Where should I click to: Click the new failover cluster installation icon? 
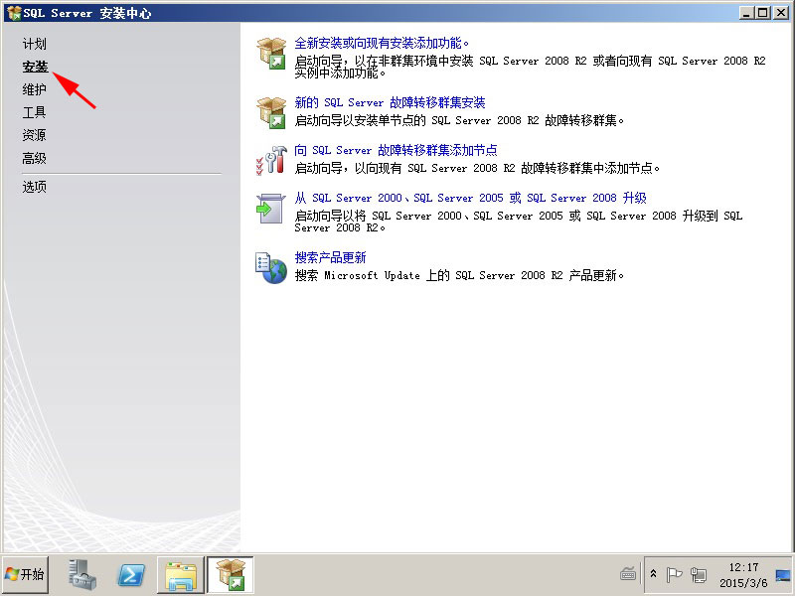pos(271,112)
